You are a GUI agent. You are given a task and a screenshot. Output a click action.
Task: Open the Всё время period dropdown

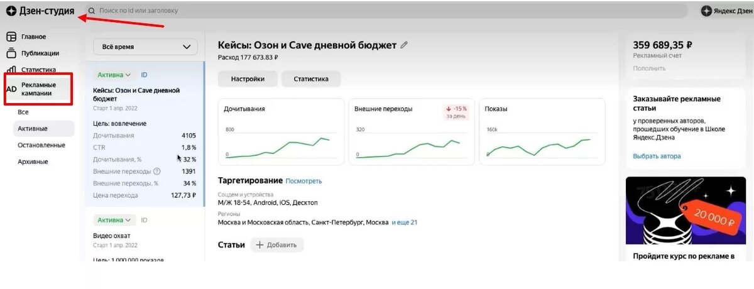pyautogui.click(x=145, y=46)
